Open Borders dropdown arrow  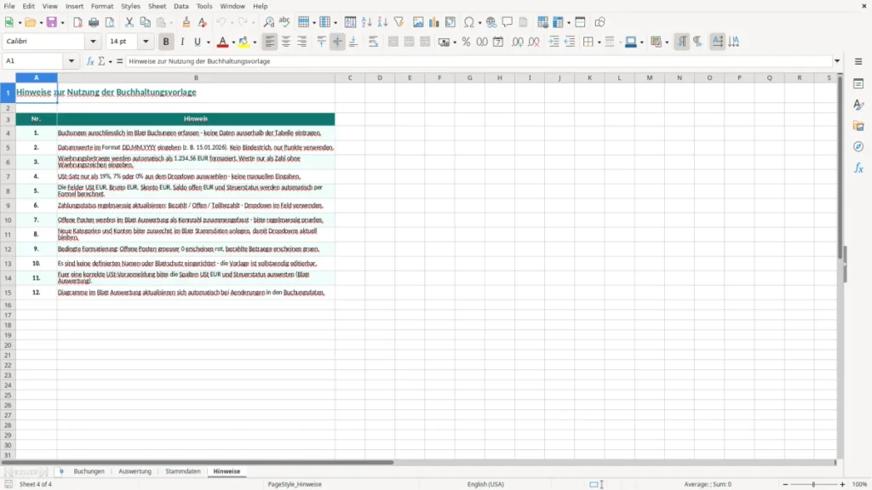(x=599, y=43)
